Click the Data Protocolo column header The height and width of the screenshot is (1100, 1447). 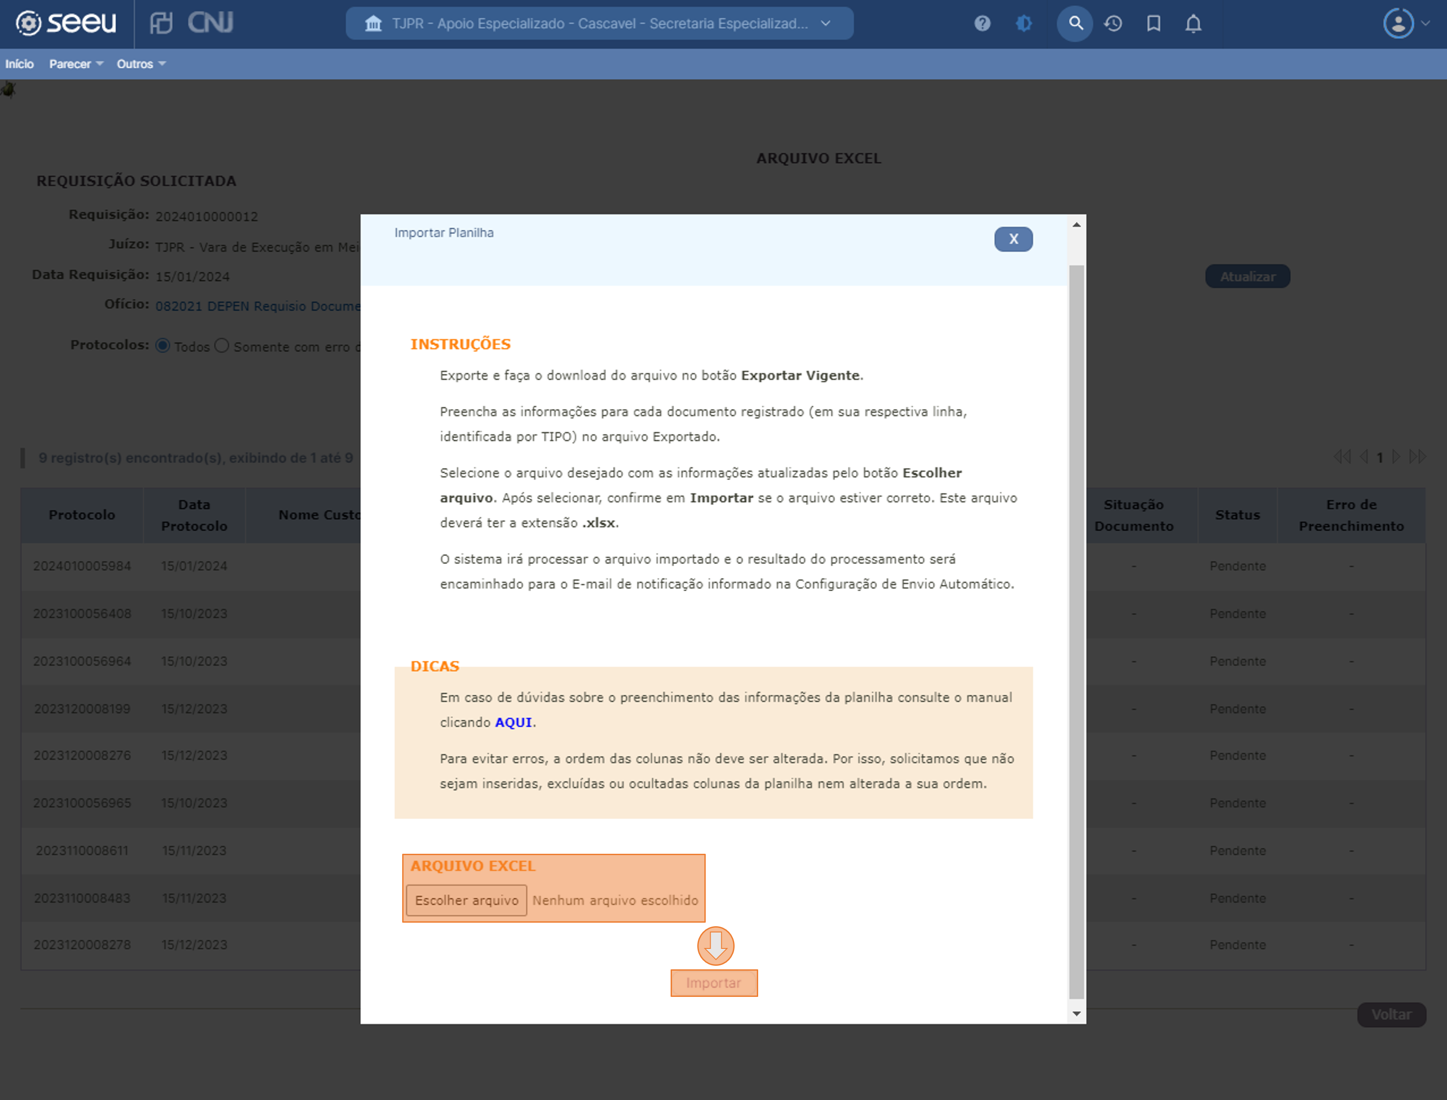(195, 515)
